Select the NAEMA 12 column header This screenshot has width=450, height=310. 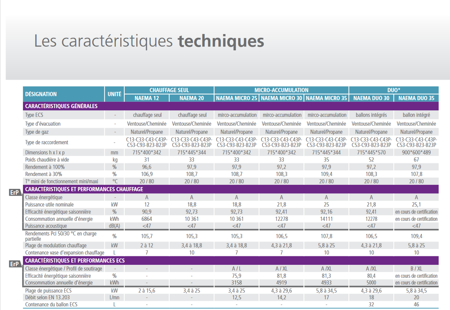click(147, 98)
